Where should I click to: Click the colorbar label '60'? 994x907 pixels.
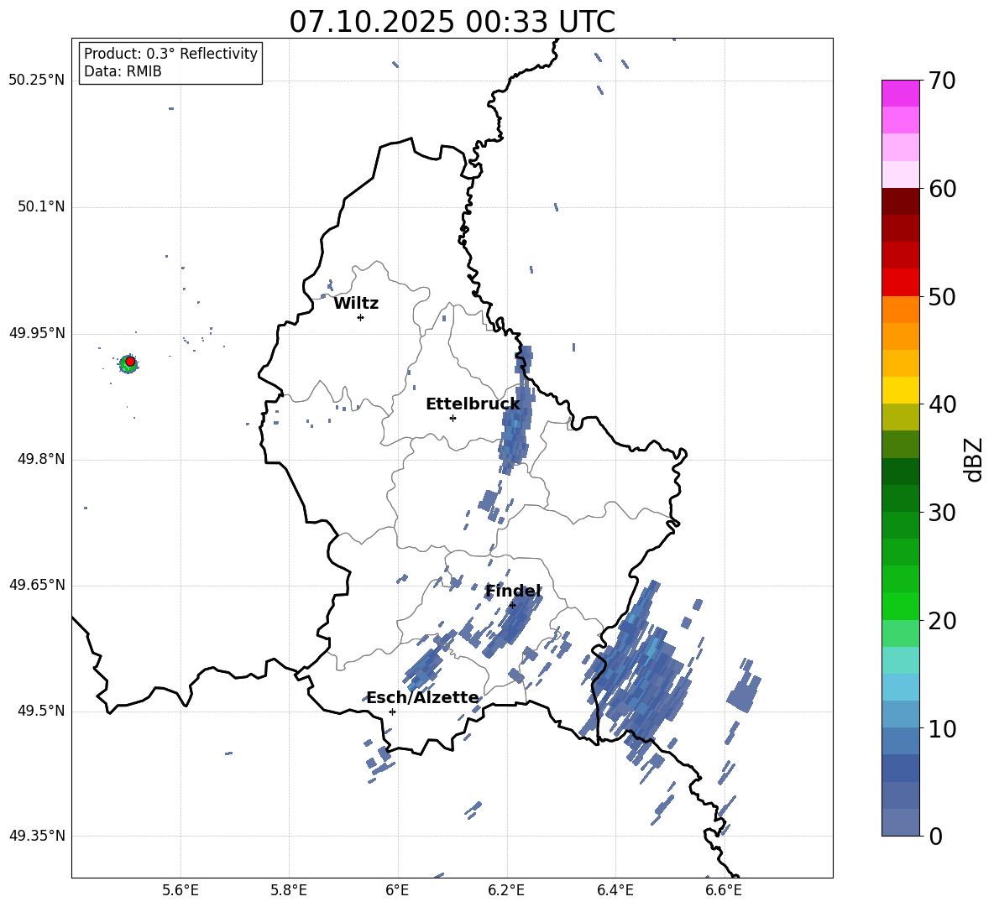tap(943, 189)
